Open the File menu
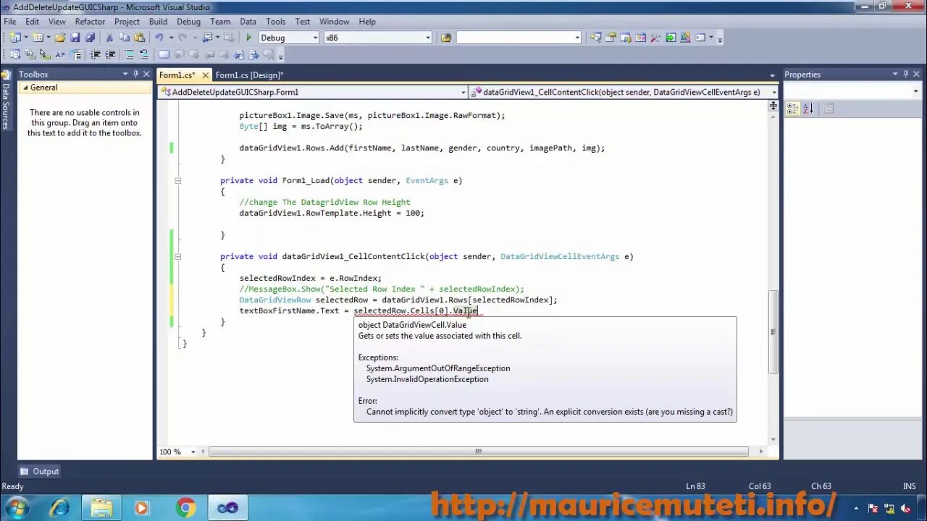 pyautogui.click(x=10, y=22)
